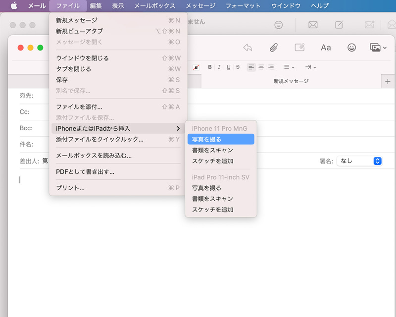Click the ファイル menu title
Screen dimensions: 396x317
click(x=68, y=5)
